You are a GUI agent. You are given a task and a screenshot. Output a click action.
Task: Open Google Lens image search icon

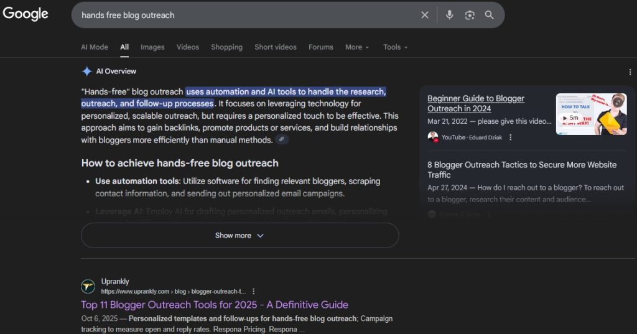(x=470, y=15)
